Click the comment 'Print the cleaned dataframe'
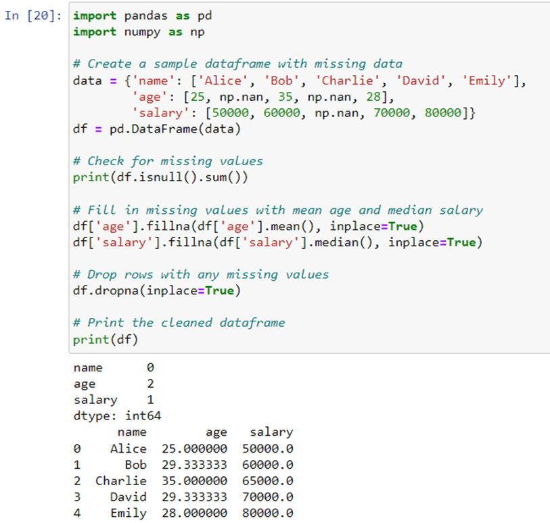 [179, 323]
